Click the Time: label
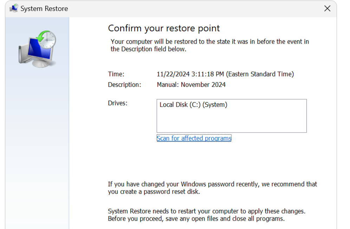The width and height of the screenshot is (350, 229). click(116, 74)
